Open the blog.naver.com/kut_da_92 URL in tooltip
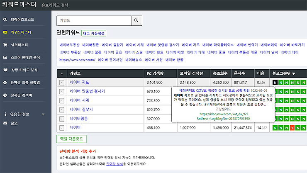The image size is (307, 173). pyautogui.click(x=223, y=116)
